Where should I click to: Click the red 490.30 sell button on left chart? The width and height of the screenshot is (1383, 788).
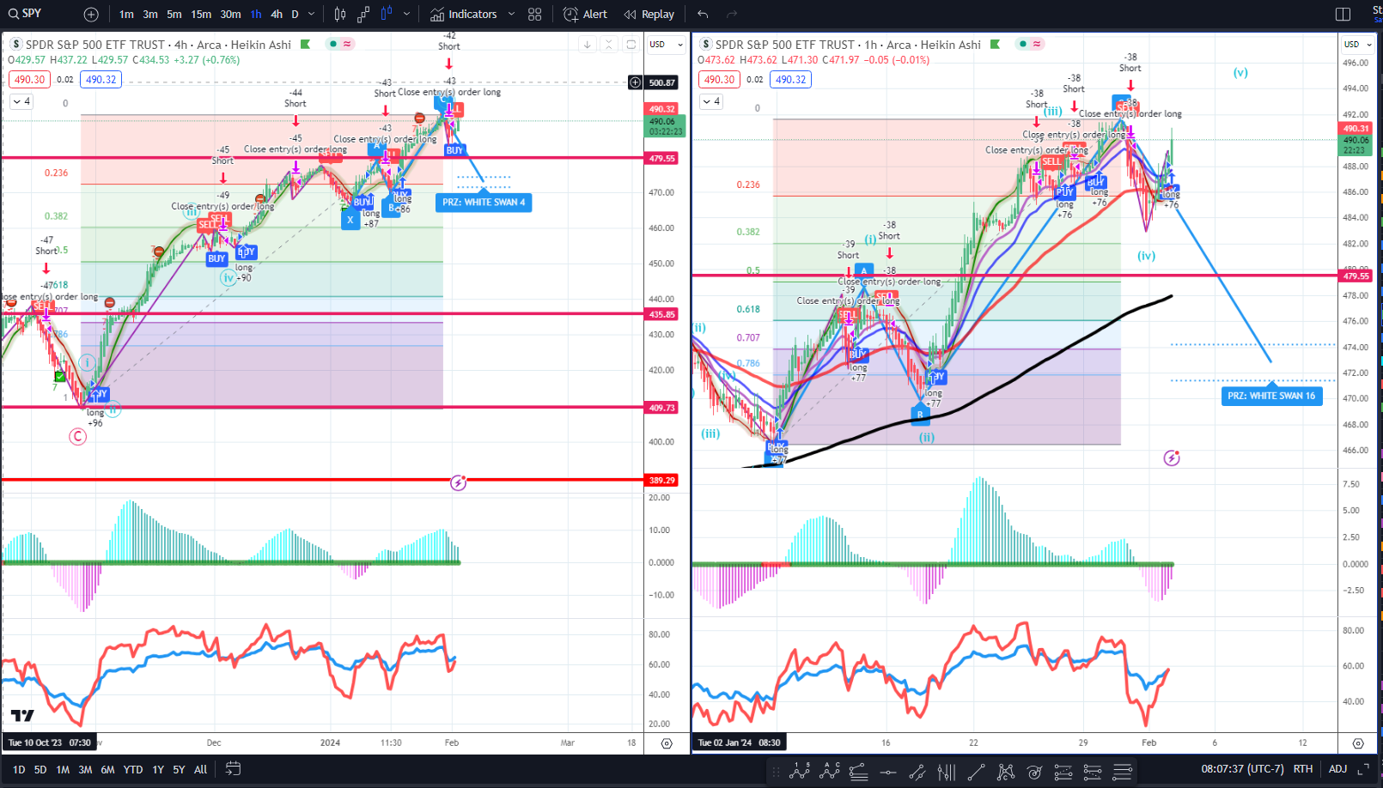(30, 80)
